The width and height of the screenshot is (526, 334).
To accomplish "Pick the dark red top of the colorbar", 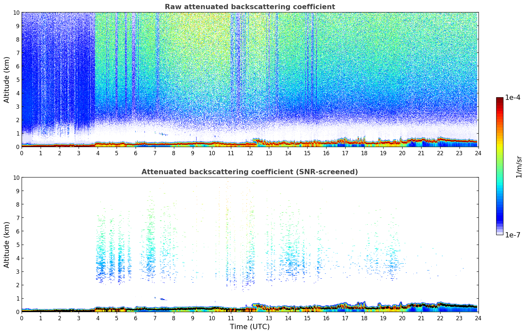I will [499, 99].
